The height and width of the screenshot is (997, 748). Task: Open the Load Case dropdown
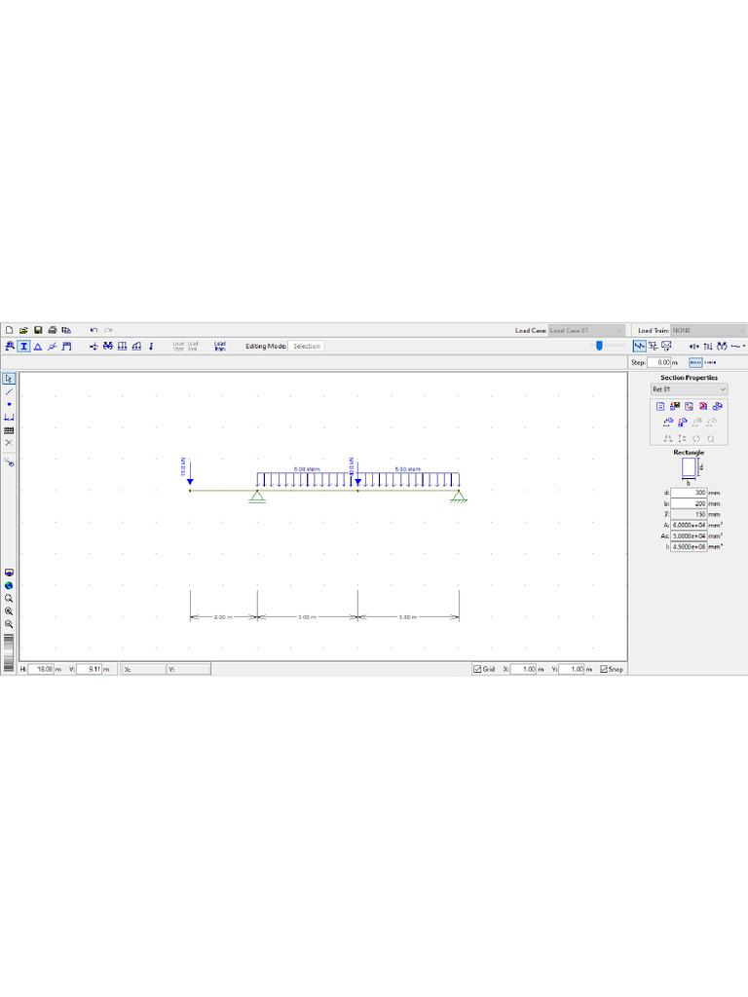pyautogui.click(x=587, y=331)
